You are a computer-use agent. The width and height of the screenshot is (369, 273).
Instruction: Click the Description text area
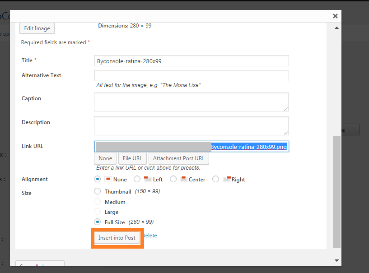coord(192,126)
